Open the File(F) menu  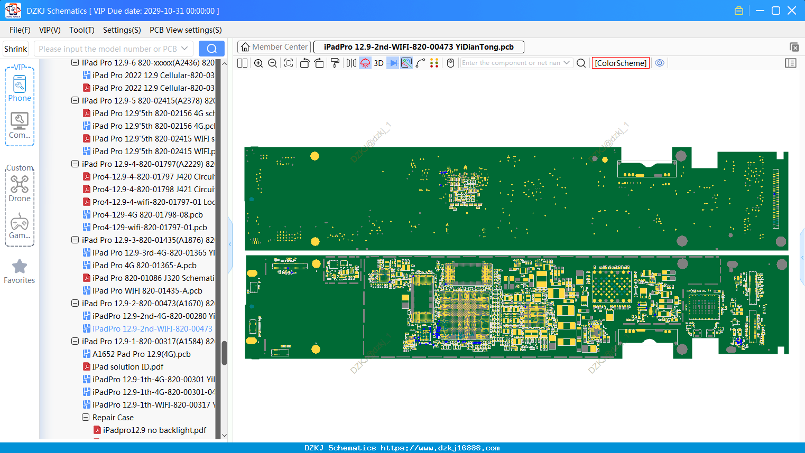(20, 30)
